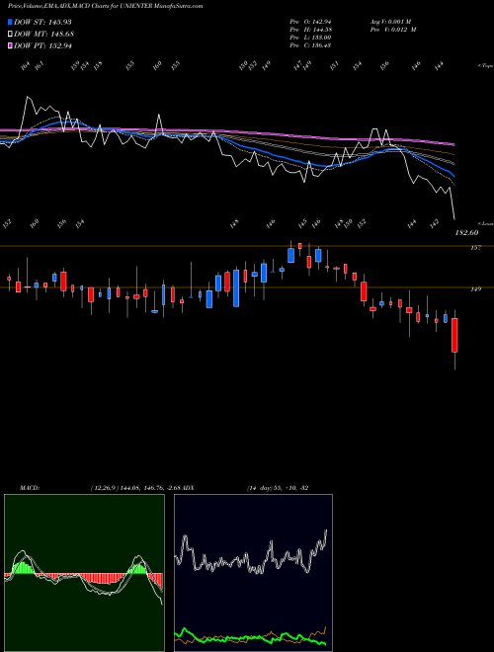Click the last large red candlestick
Viewport: 494px width, 652px height.
point(454,335)
